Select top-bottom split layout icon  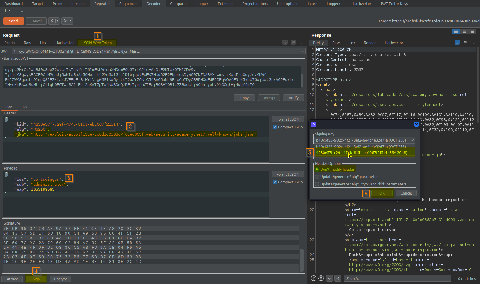pyautogui.click(x=464, y=32)
